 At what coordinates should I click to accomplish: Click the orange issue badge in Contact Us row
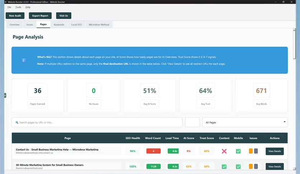point(250,151)
